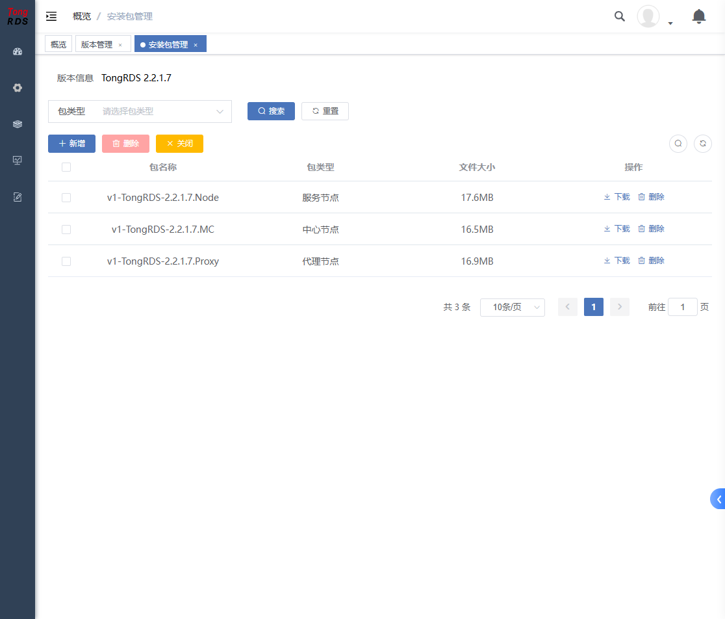
Task: Download v1-TongRDS-2.2.1.7.MC package
Action: (x=617, y=229)
